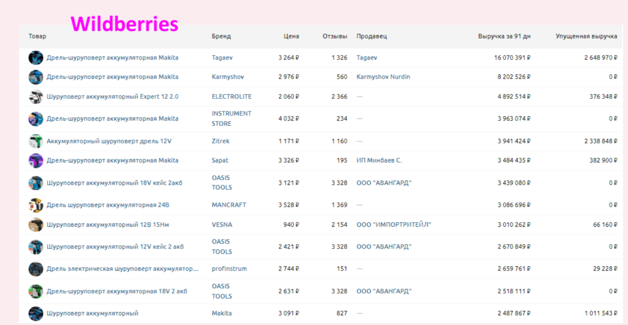Click the ELECTROLITE brand link

pos(231,97)
